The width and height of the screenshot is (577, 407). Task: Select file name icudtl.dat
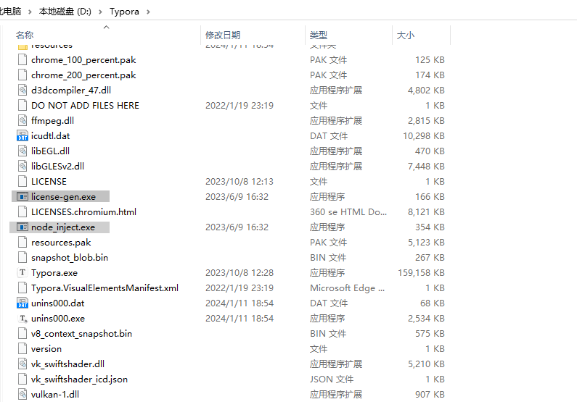[x=50, y=136]
